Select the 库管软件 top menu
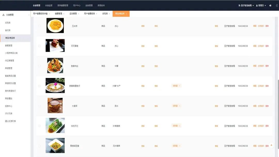279x157 pixels. click(101, 5)
